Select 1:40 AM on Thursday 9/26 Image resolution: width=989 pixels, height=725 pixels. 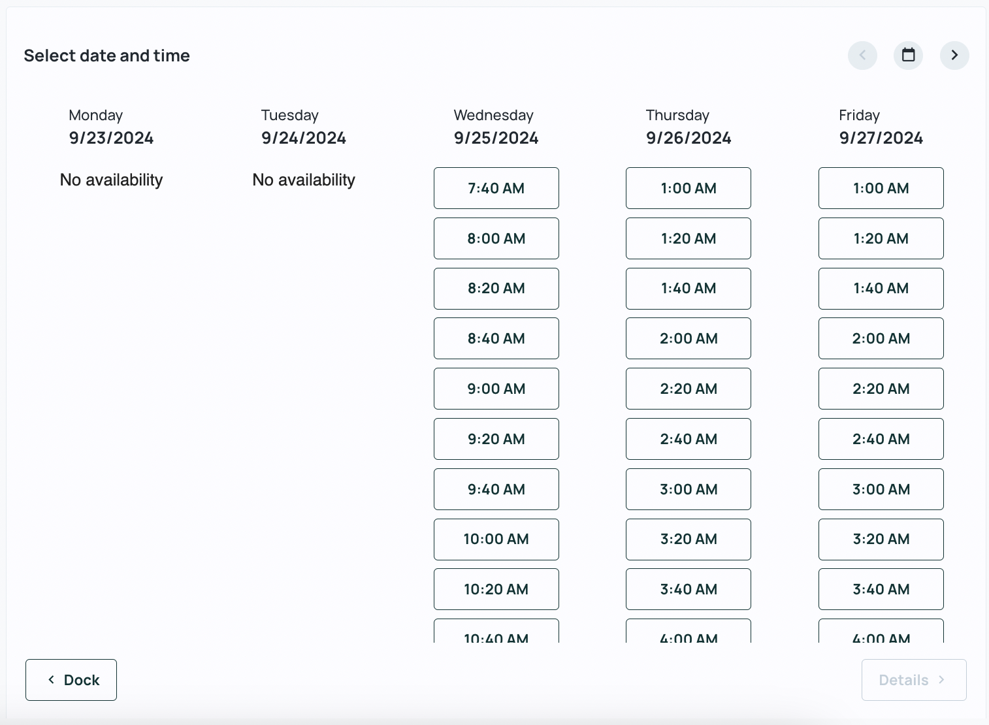689,289
